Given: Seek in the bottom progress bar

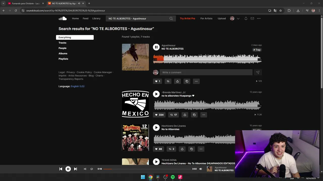Looking at the screenshot, I should point(147,169).
